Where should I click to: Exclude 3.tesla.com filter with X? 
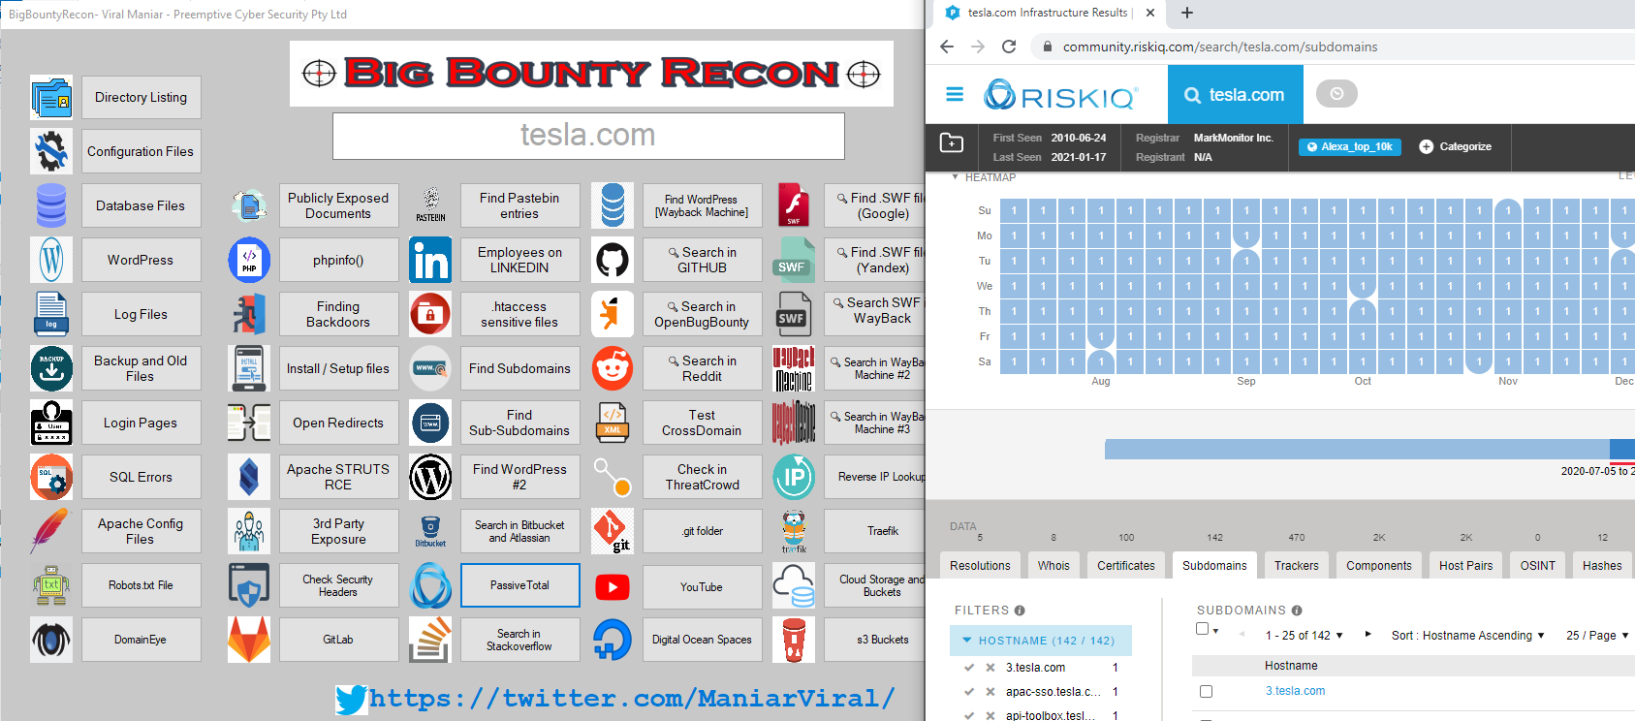point(990,668)
